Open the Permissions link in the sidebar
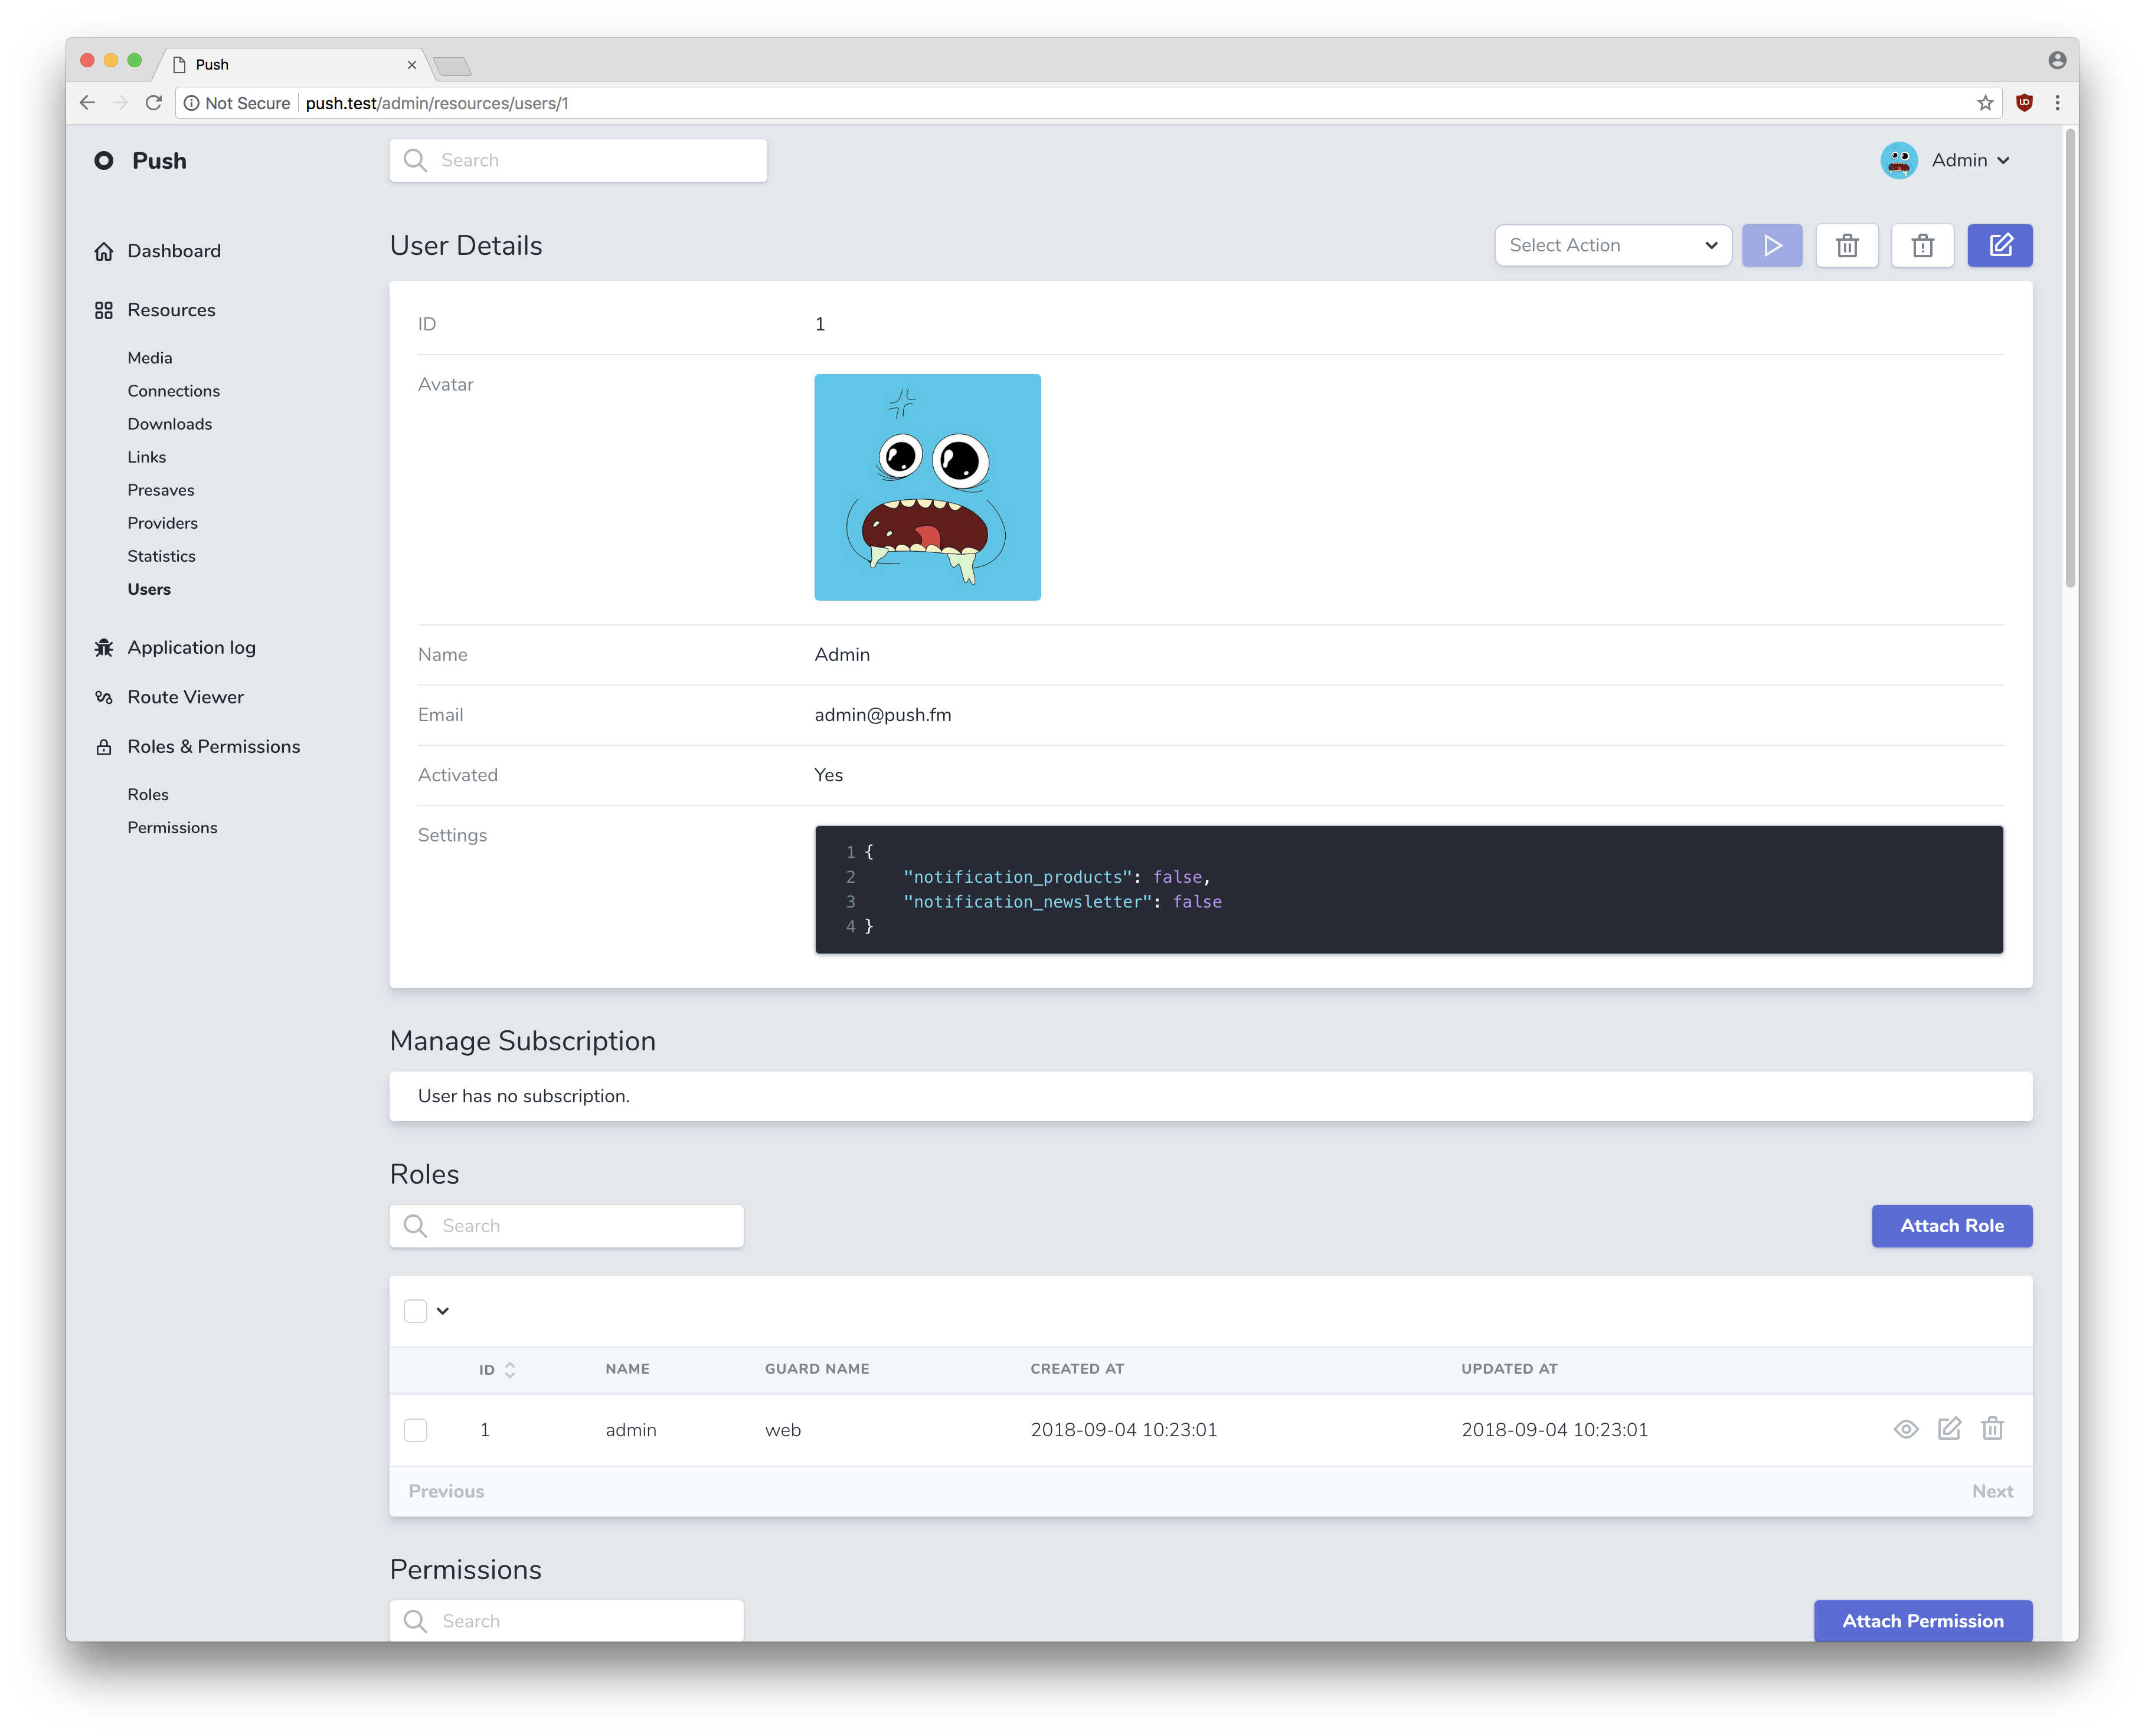The height and width of the screenshot is (1736, 2145). pyautogui.click(x=172, y=827)
